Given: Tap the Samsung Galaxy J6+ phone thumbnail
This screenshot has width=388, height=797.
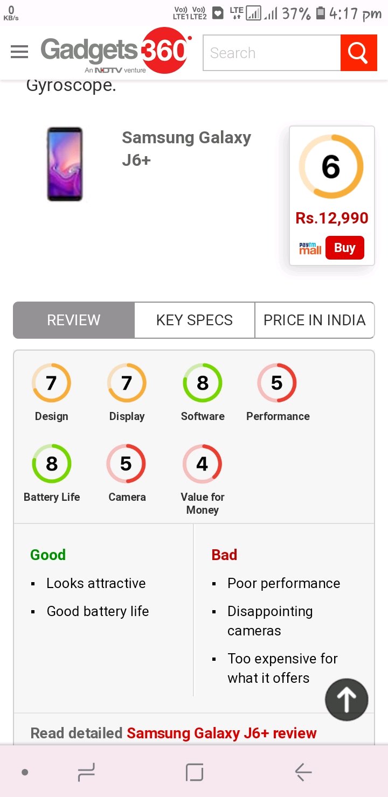Looking at the screenshot, I should click(x=65, y=164).
